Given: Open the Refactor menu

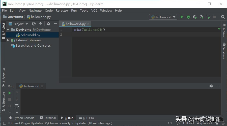Looking at the screenshot, I should coord(62,11).
